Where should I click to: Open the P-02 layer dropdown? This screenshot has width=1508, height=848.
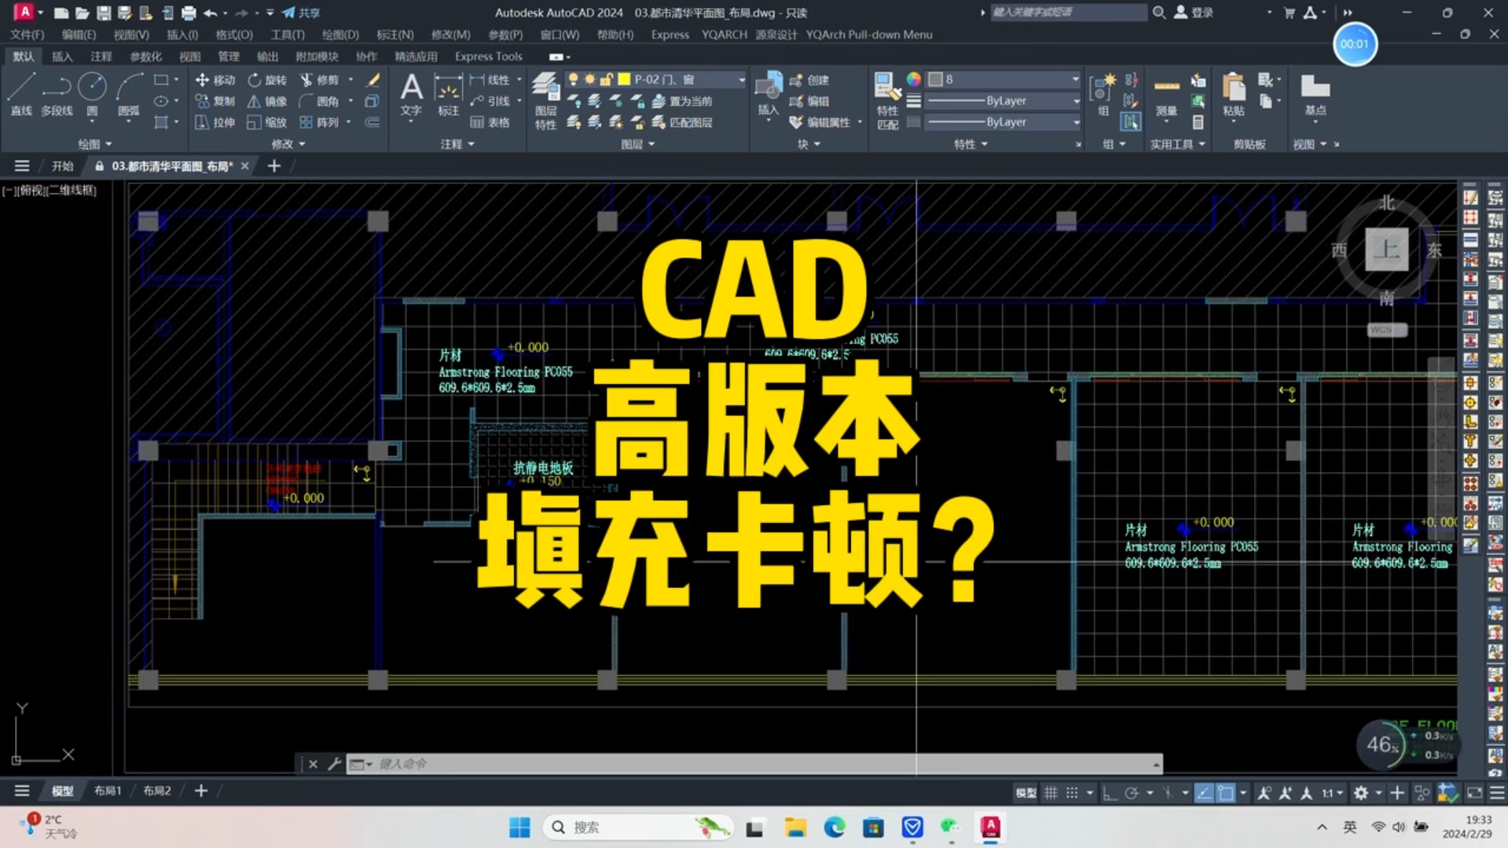[741, 79]
